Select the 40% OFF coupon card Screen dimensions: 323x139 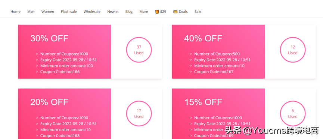pos(244,51)
